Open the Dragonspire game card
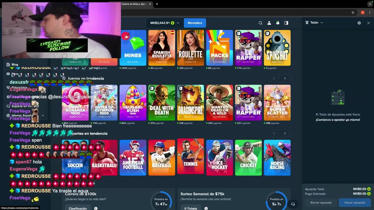The image size is (374, 210). [x=191, y=103]
